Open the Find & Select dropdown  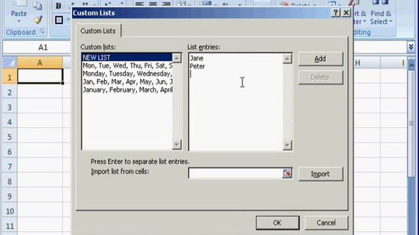(381, 18)
